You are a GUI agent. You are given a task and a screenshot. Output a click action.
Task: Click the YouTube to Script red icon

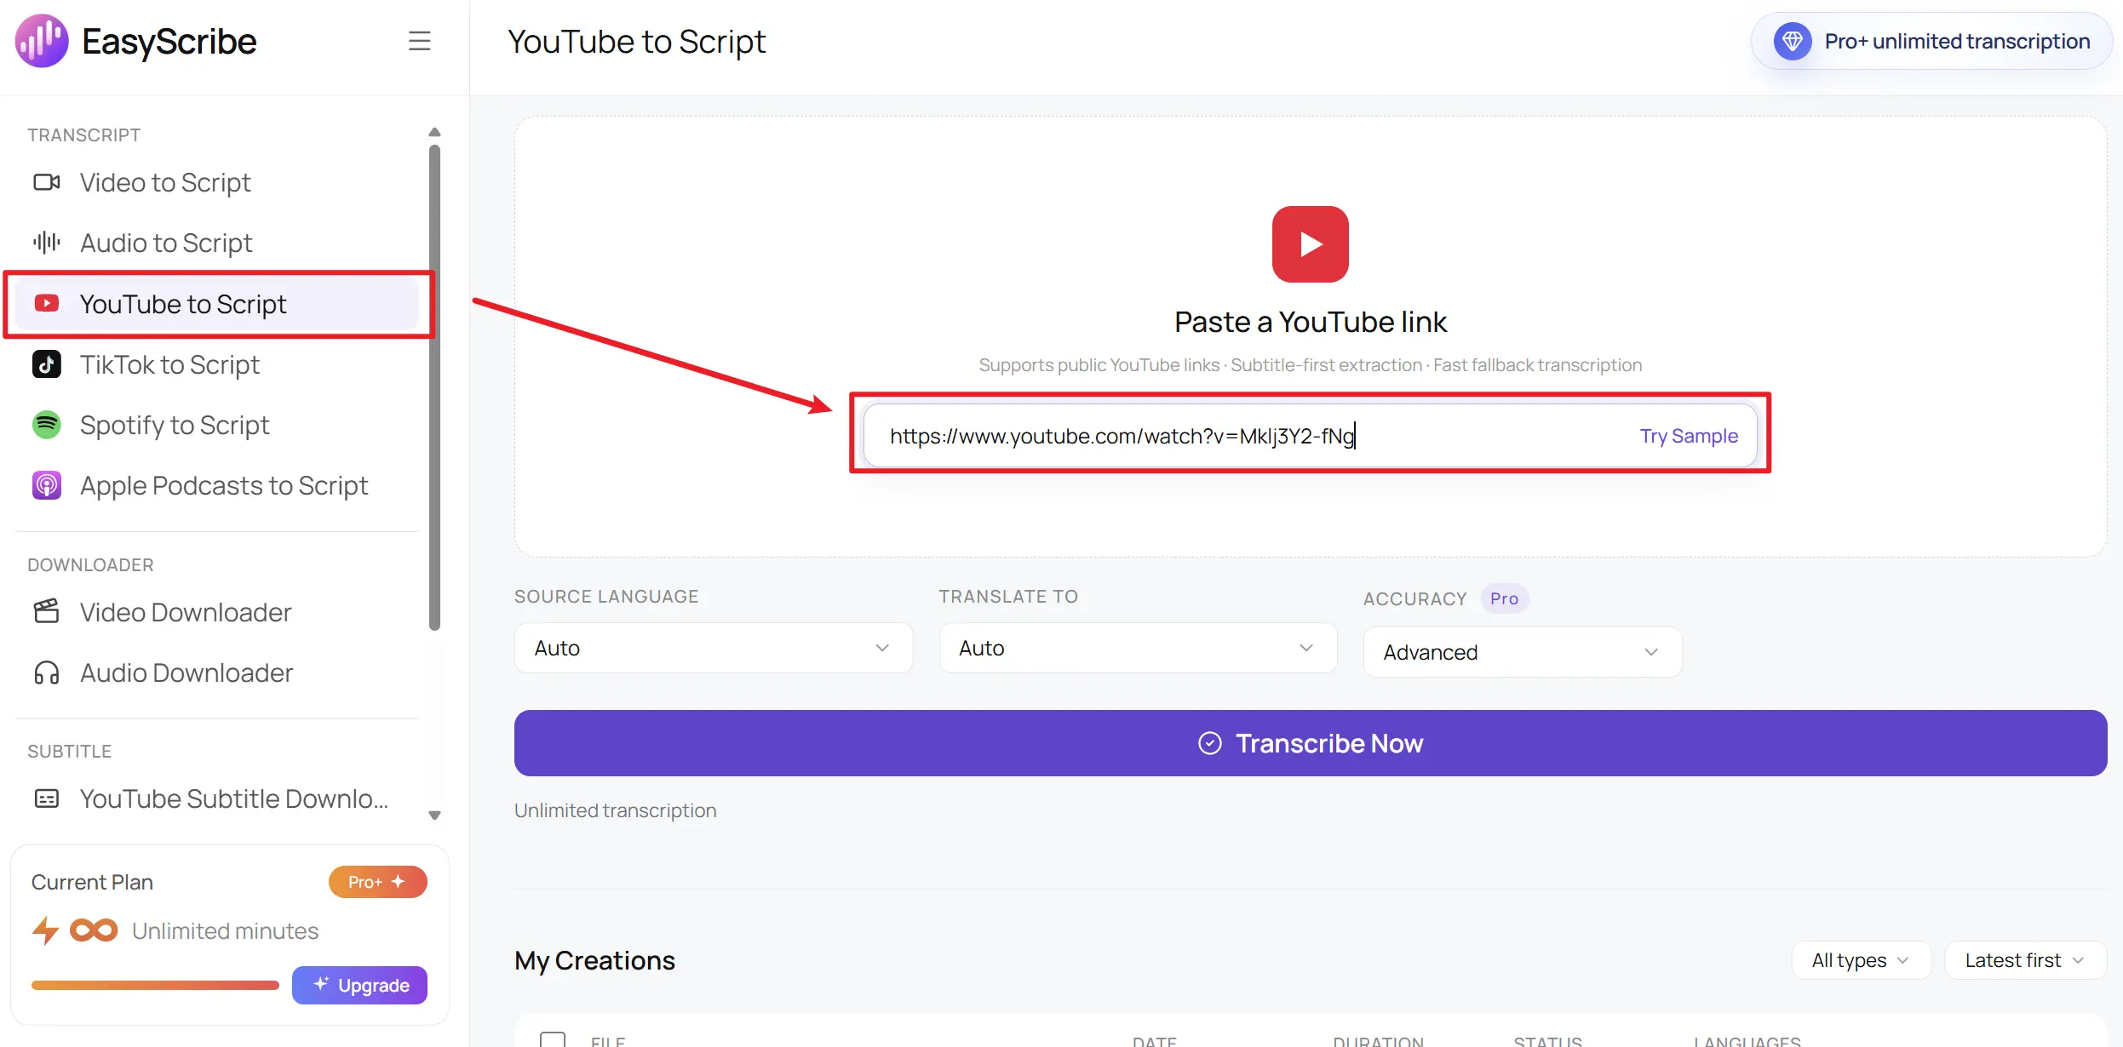pyautogui.click(x=47, y=303)
